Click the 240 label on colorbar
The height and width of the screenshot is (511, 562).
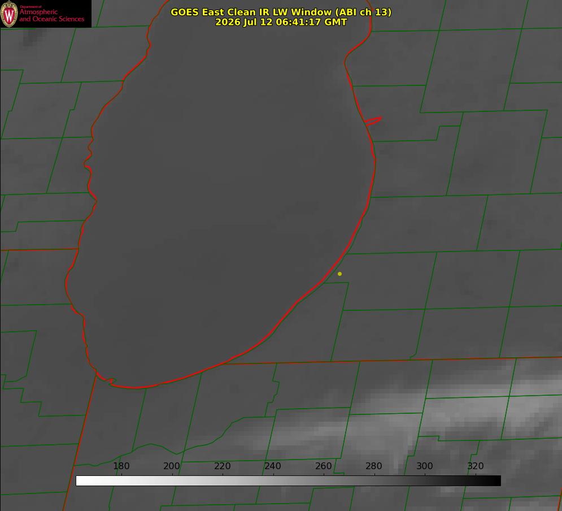[273, 466]
